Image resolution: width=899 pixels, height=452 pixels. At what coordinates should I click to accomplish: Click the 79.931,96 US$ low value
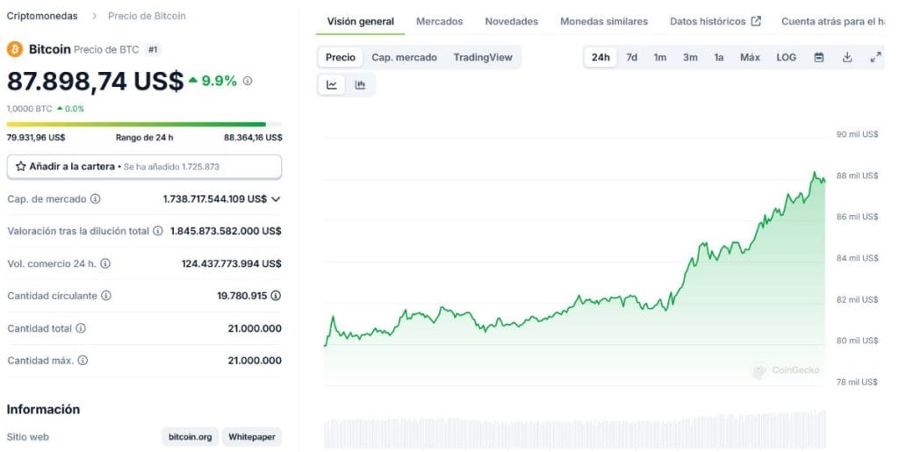click(35, 138)
